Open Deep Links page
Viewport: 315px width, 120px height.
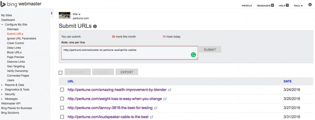click(x=14, y=48)
